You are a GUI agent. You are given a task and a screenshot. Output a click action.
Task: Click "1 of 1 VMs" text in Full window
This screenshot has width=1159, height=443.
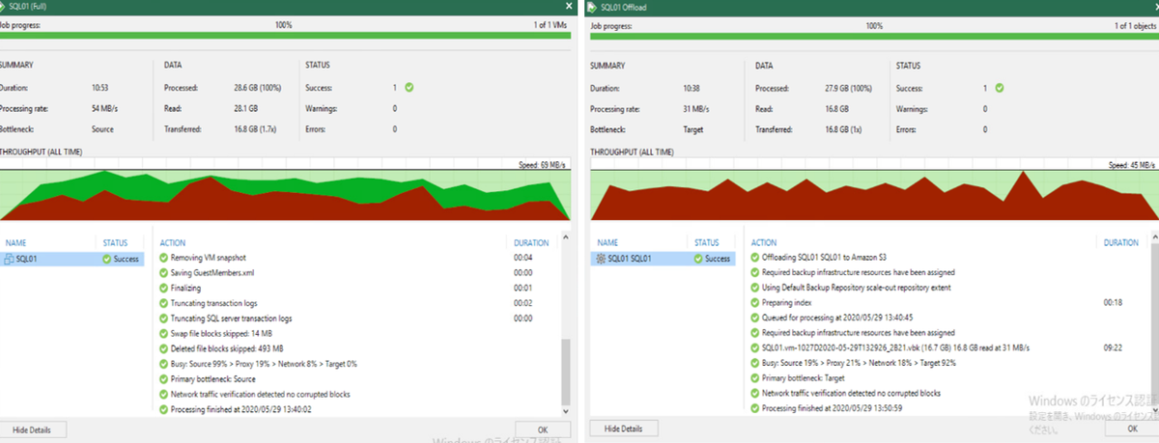click(551, 24)
